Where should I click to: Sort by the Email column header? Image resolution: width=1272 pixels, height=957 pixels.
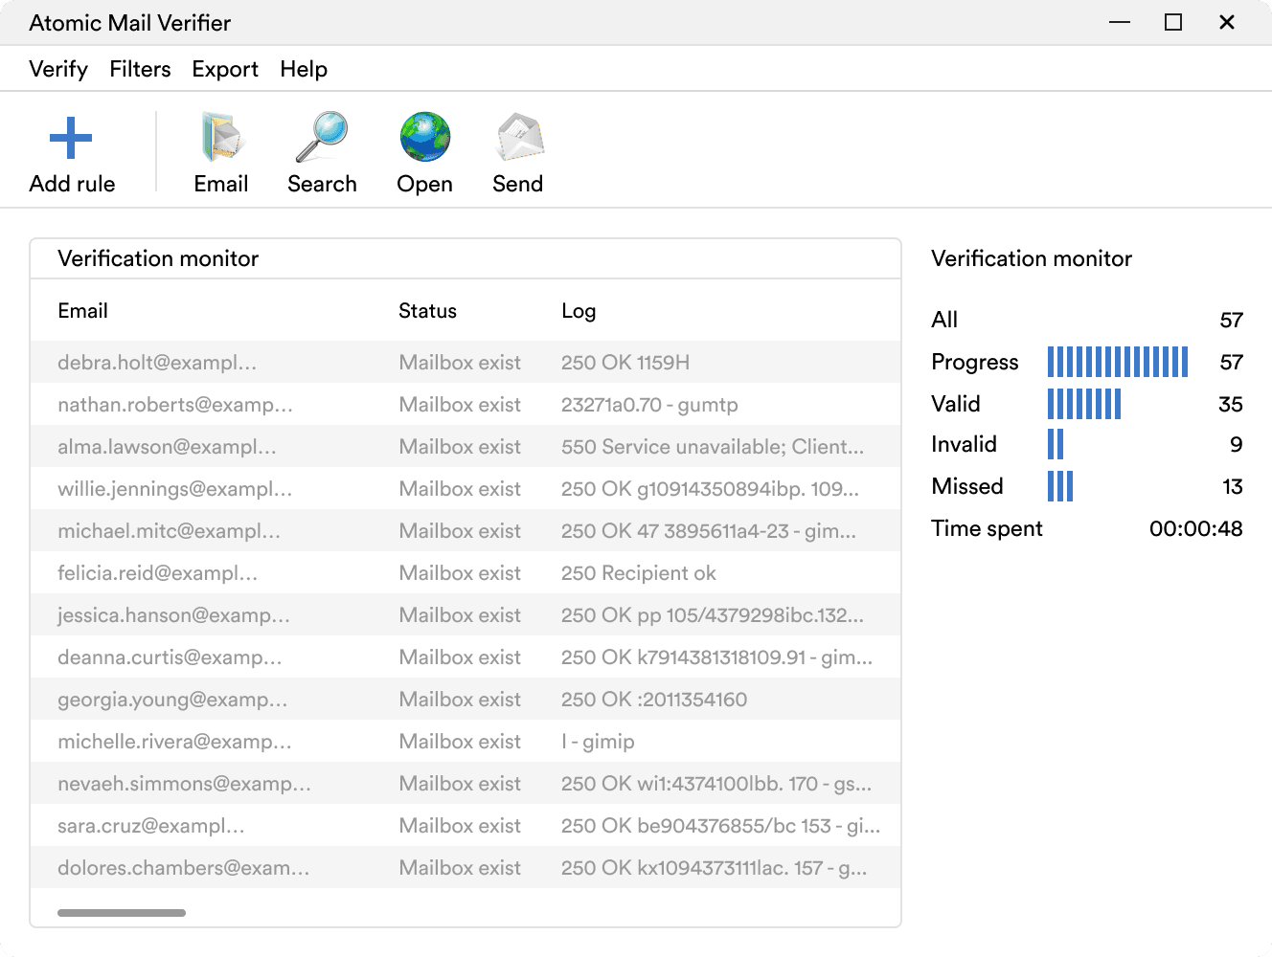[x=83, y=311]
